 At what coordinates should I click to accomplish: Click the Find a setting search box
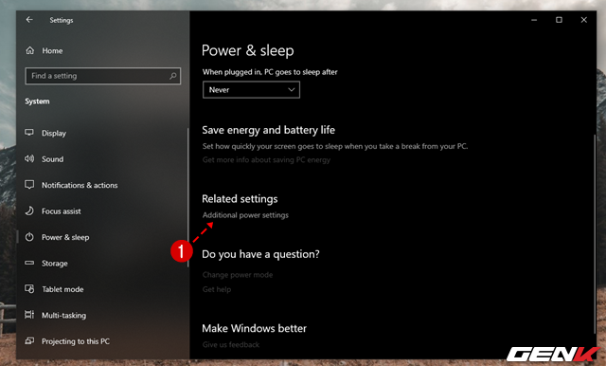click(x=103, y=76)
